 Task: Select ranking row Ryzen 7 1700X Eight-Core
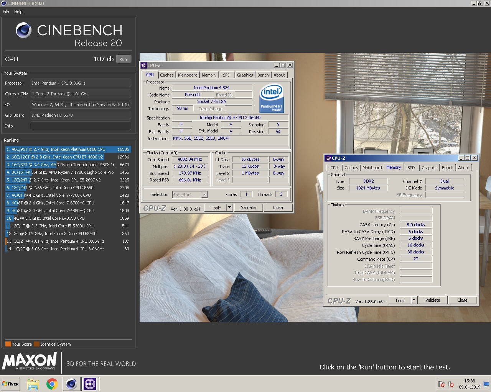68,172
